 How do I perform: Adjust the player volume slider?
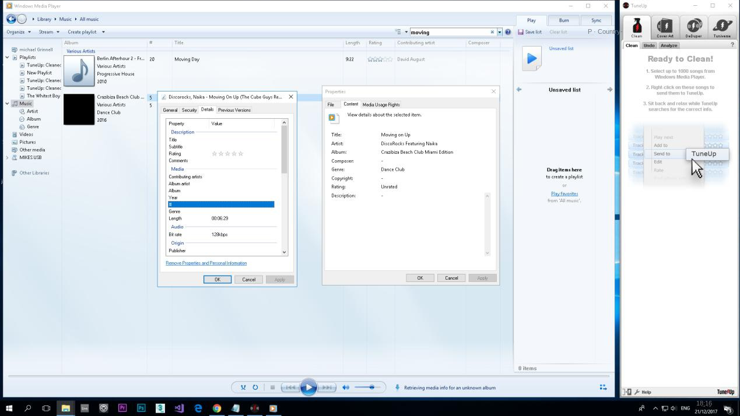371,387
